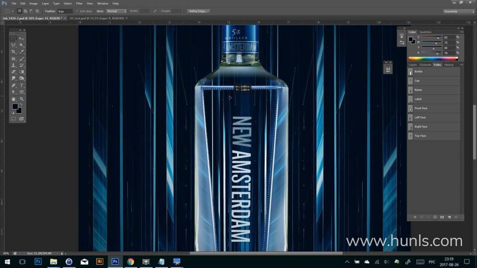Select the Rectangle shape tool
Screen dimensions: 477x268
21,92
